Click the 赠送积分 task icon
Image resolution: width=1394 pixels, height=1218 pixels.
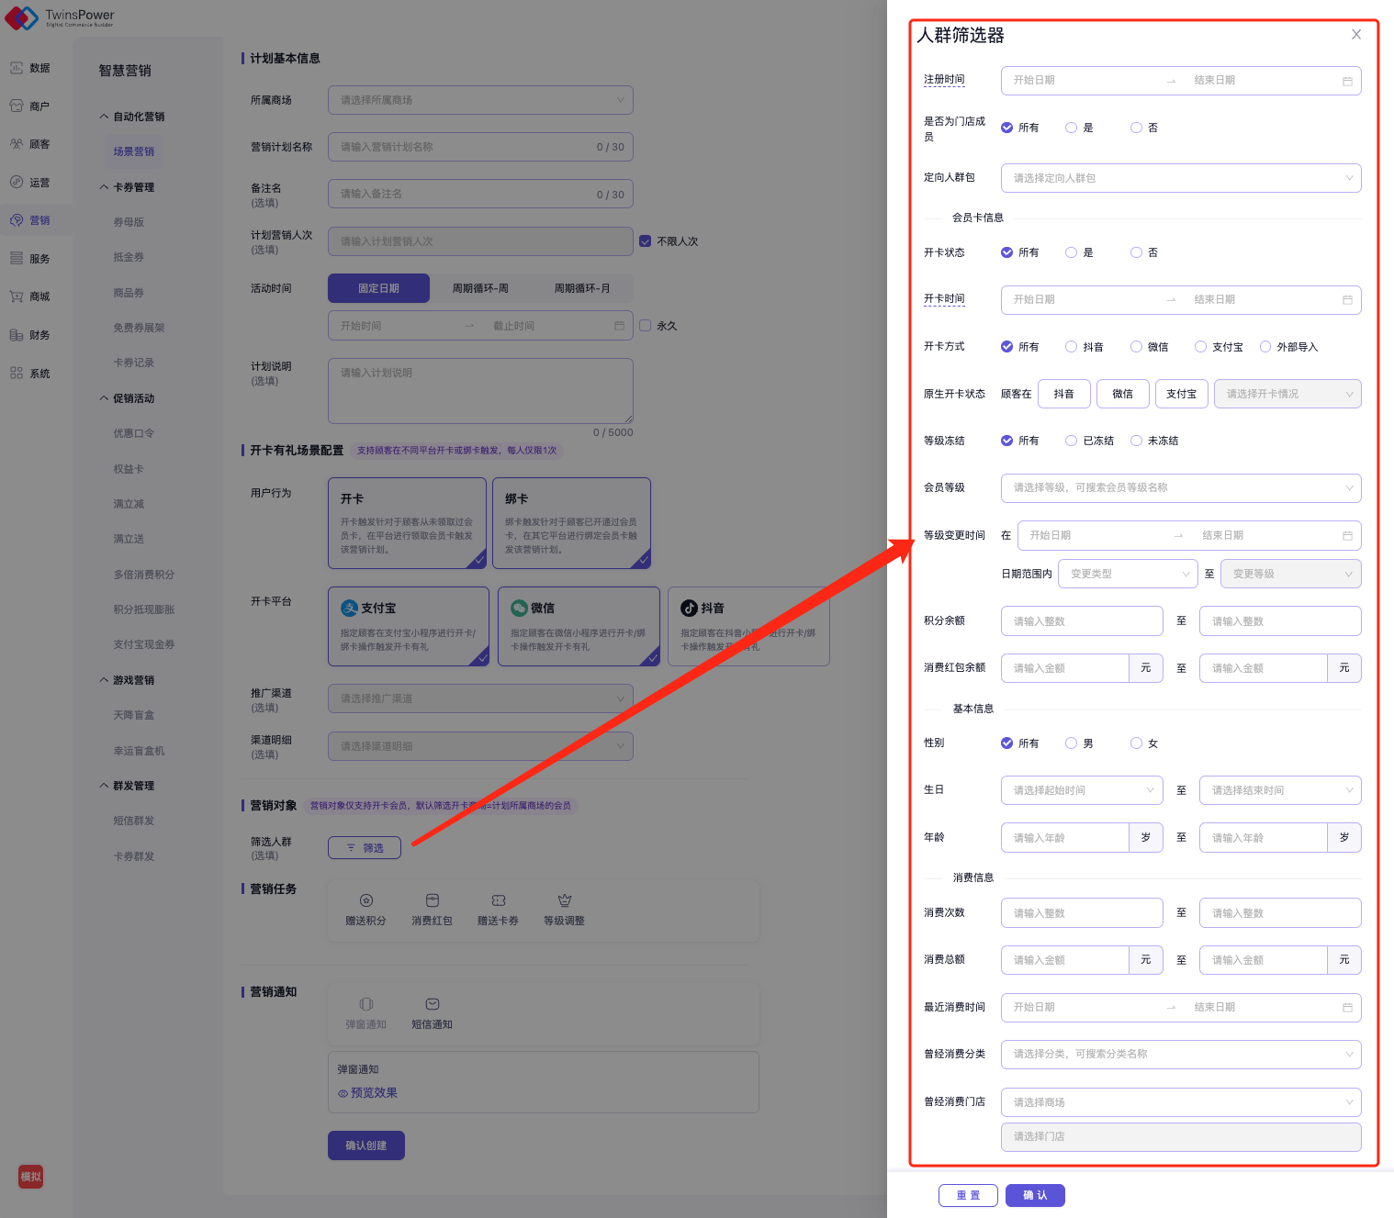365,900
